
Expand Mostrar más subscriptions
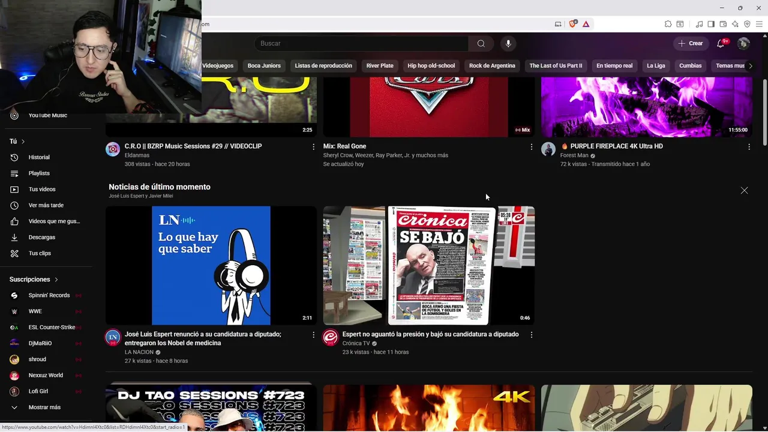point(46,407)
